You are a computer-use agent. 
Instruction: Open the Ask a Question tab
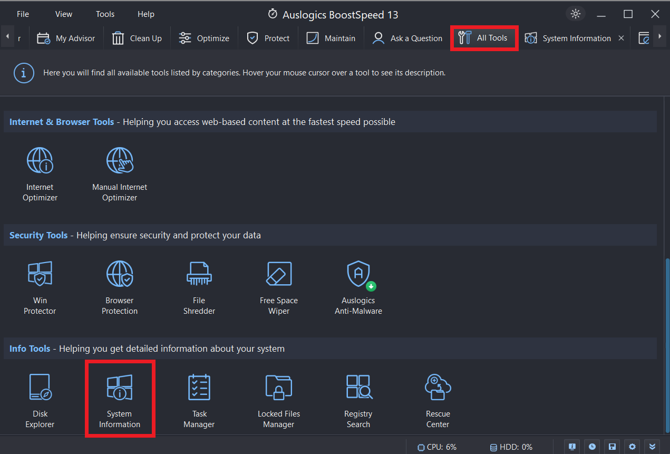pos(407,38)
